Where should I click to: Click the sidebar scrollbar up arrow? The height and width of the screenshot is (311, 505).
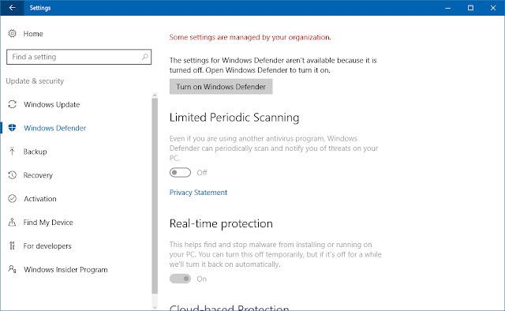pyautogui.click(x=155, y=95)
